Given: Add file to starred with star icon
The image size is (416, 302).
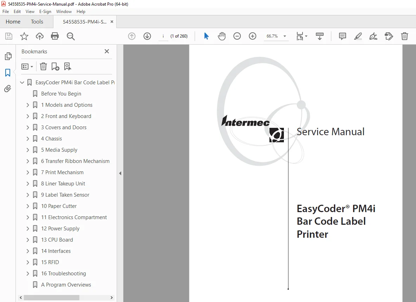Looking at the screenshot, I should coord(24,36).
